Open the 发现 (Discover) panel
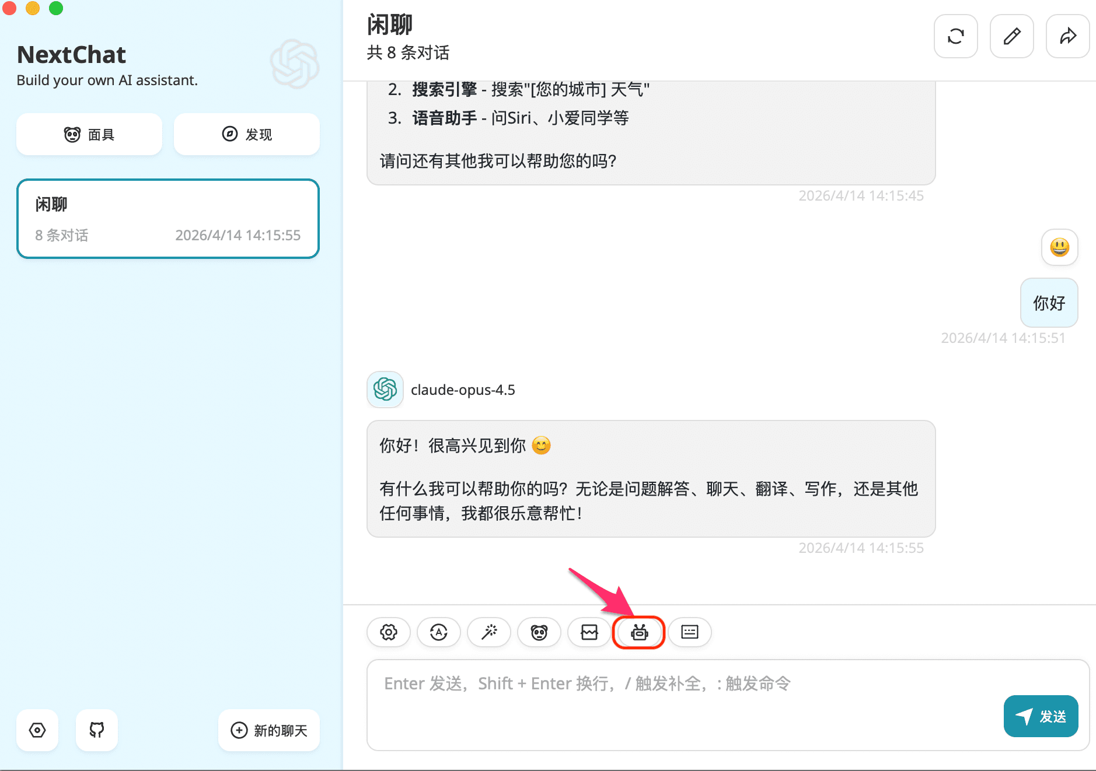Screen dimensions: 1096x771 [x=246, y=134]
